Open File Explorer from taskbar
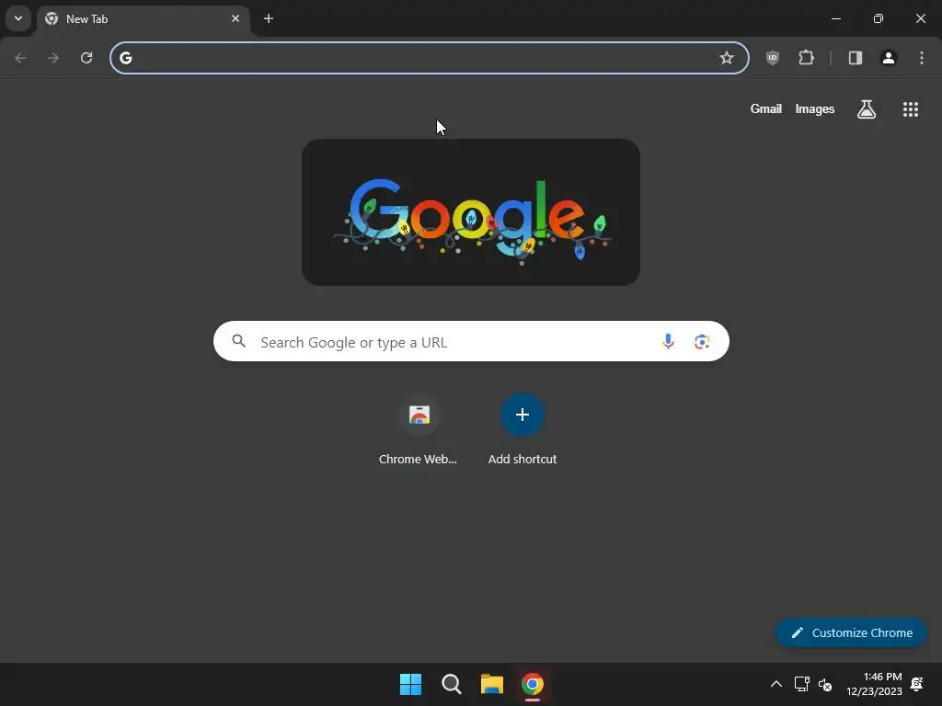 coord(491,684)
